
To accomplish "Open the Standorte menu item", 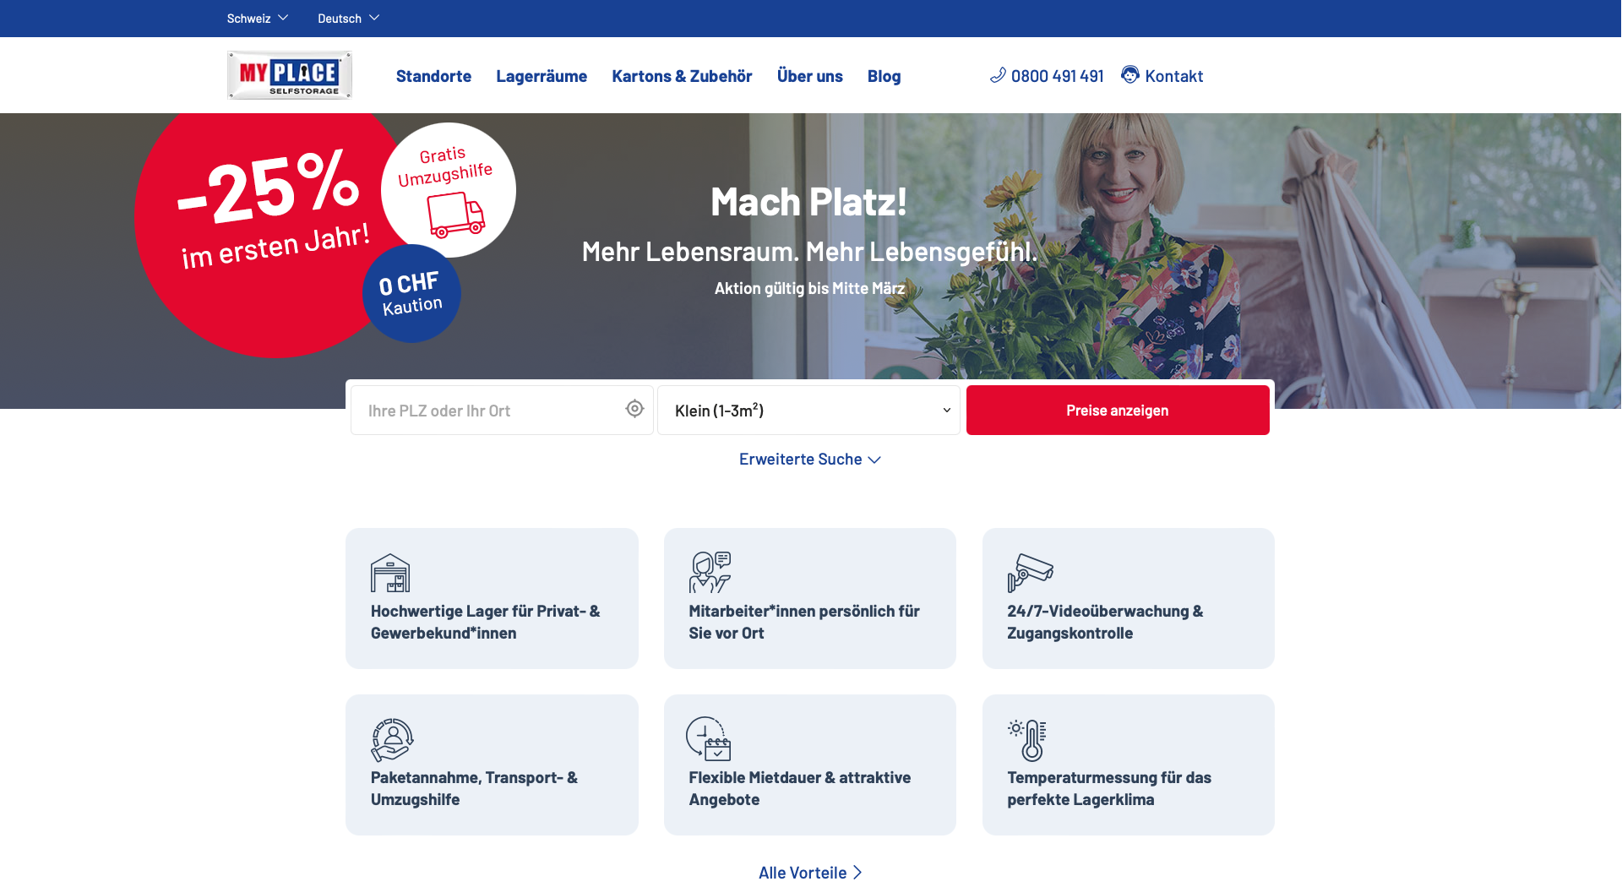I will point(433,76).
